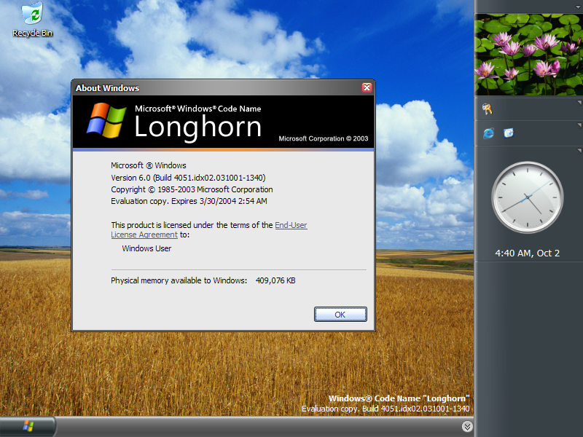Click 'Physical memory available to Windows:' label

point(179,280)
